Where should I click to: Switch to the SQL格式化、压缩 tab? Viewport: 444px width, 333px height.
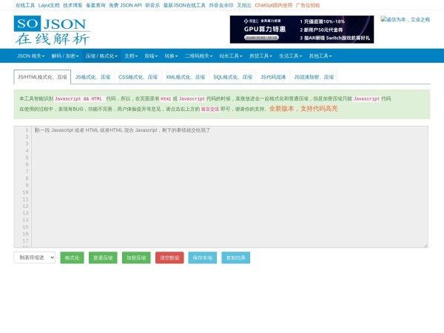coord(232,77)
